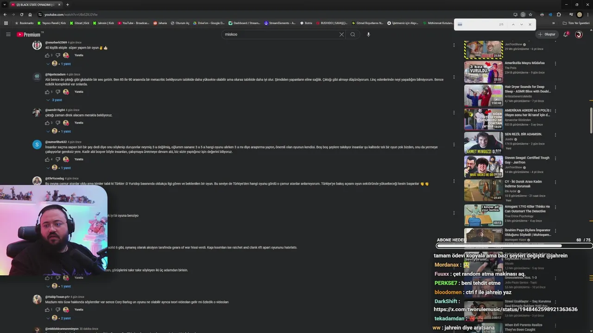
Task: Open options menu for hipotezadam comment
Action: click(x=454, y=77)
